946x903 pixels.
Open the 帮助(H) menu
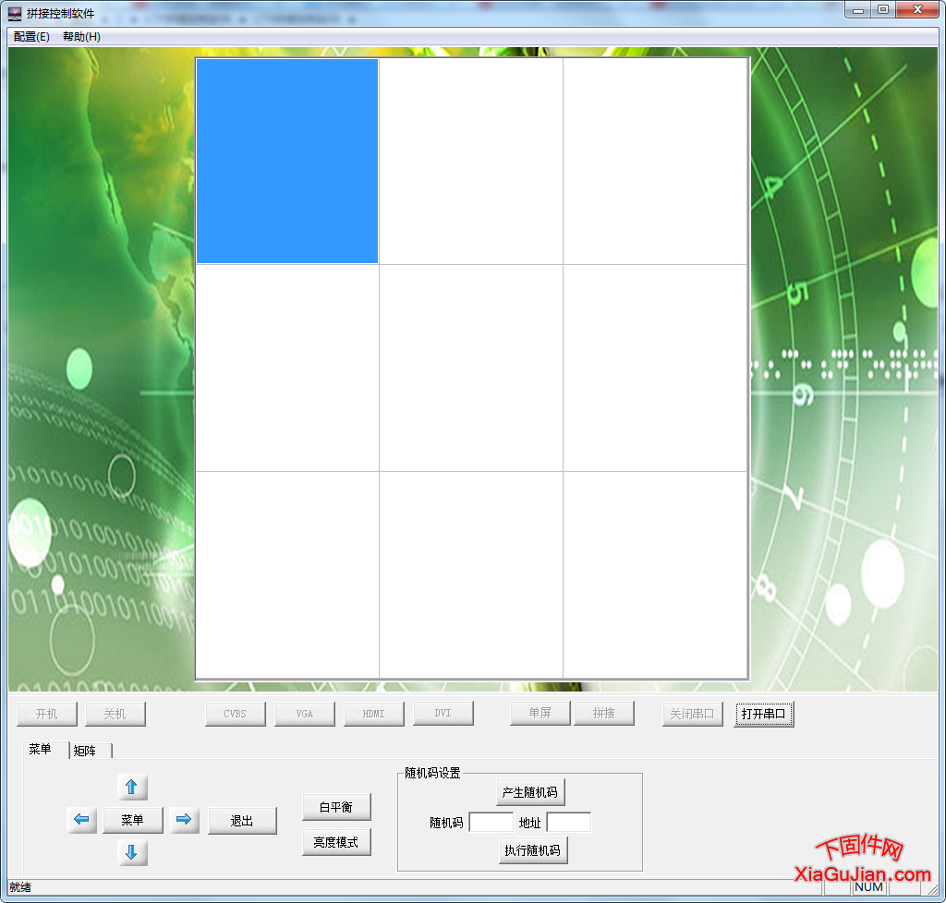tap(81, 37)
